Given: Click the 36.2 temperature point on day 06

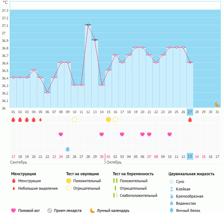Looking at the screenshot, I should (x=47, y=92).
